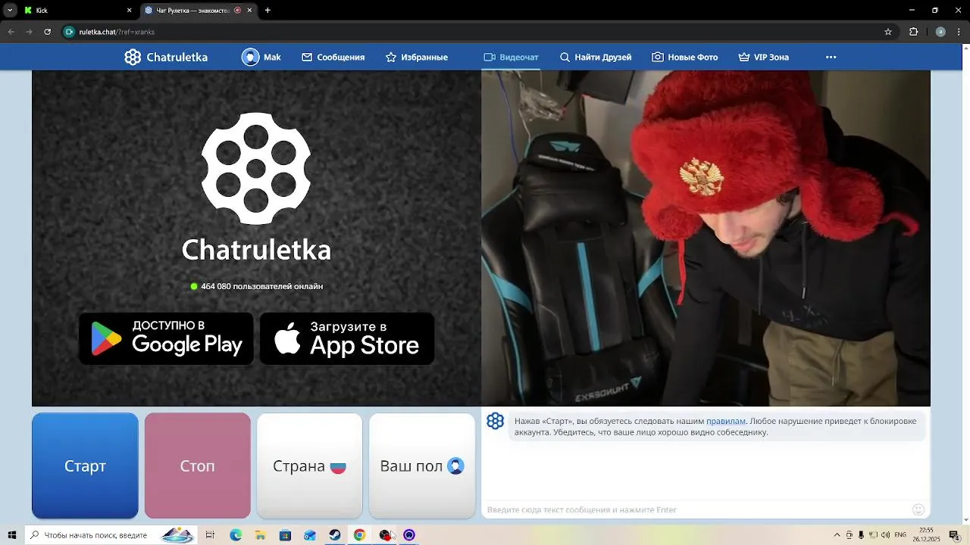Open the tab search dropdown arrow
970x545 pixels.
(10, 11)
